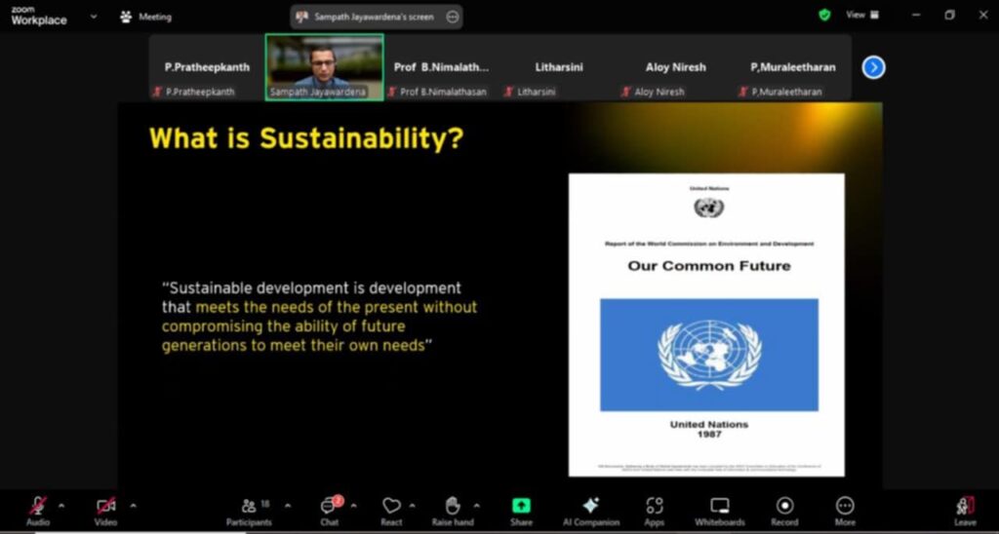Open the React emoji button

coord(391,511)
